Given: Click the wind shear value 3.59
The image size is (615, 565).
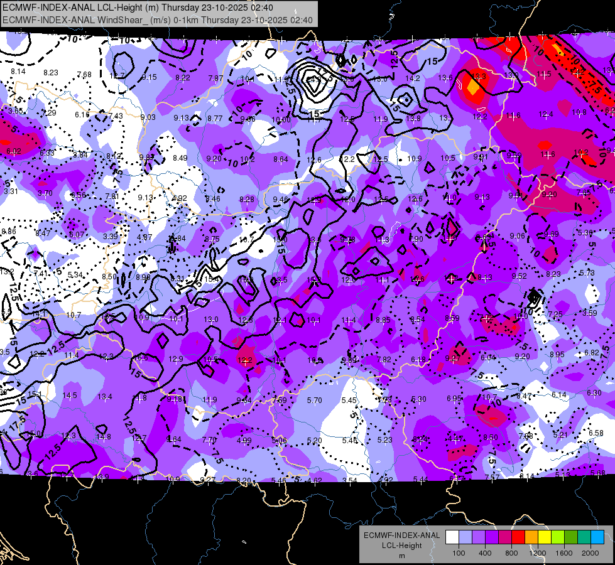Looking at the screenshot, I should click(x=590, y=313).
